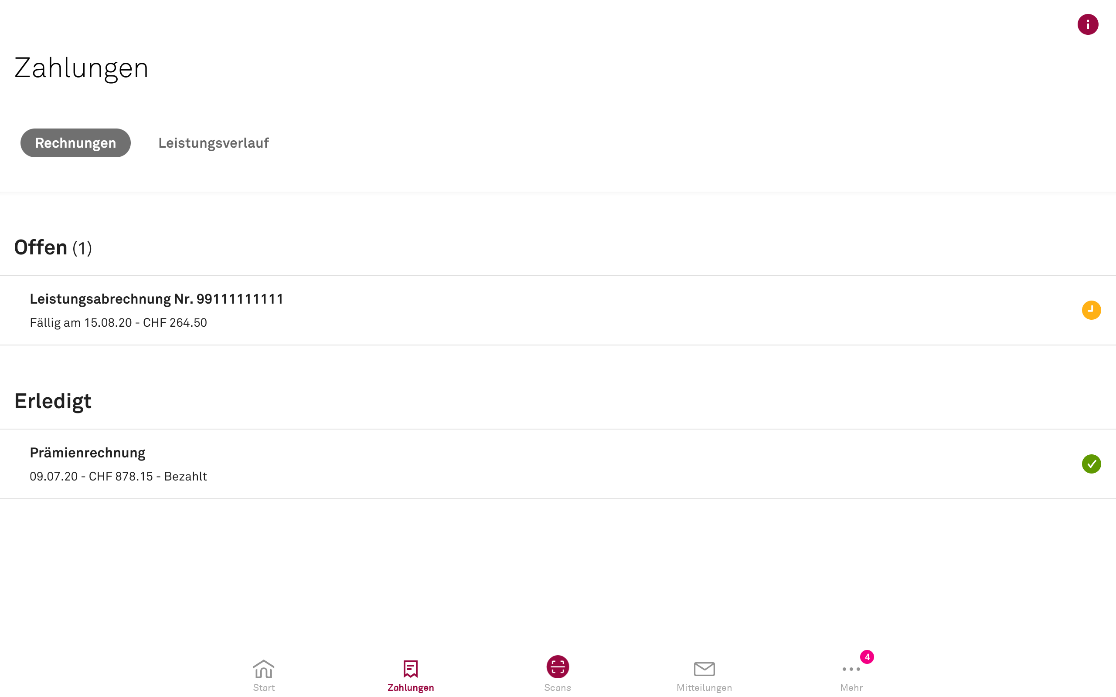Viewport: 1116px width, 697px height.
Task: Open the info icon at top right
Action: [1087, 24]
